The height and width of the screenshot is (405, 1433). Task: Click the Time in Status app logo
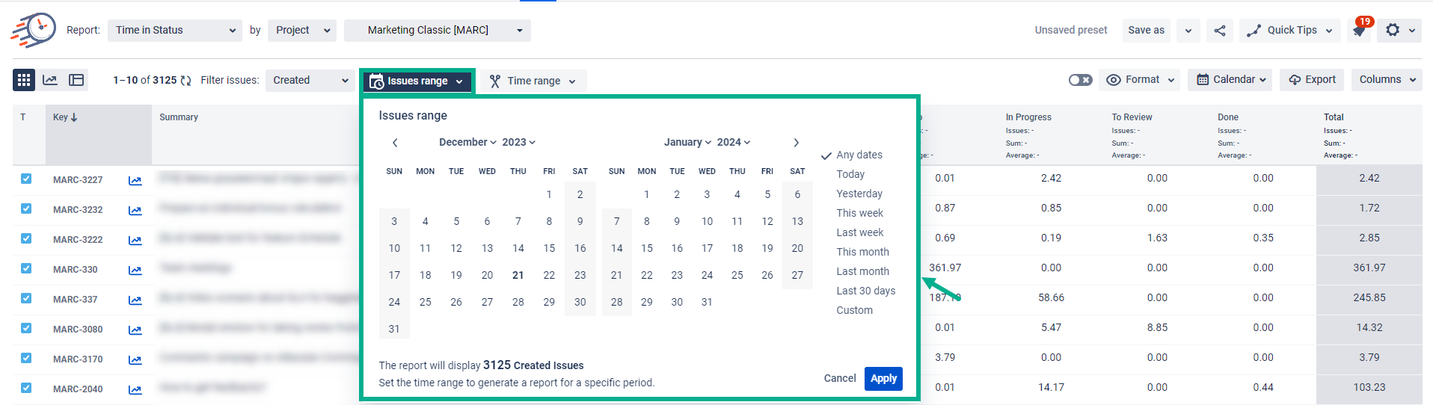34,30
